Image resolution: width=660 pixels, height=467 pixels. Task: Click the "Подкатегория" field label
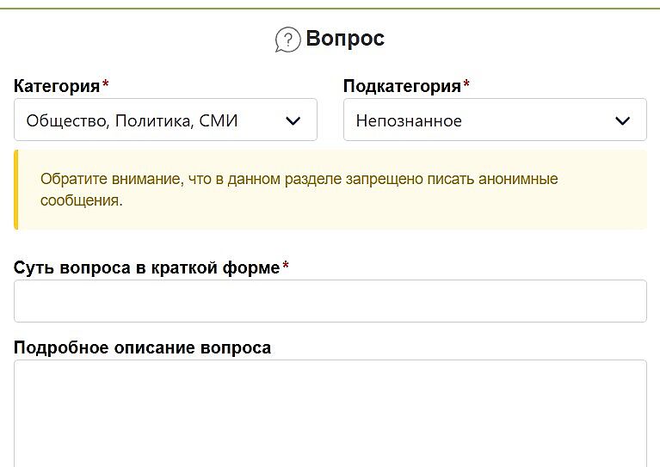(x=402, y=86)
